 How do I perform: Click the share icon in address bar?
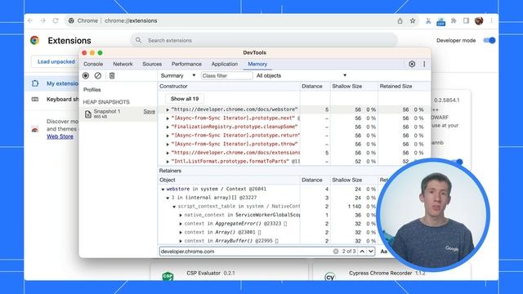pos(400,20)
